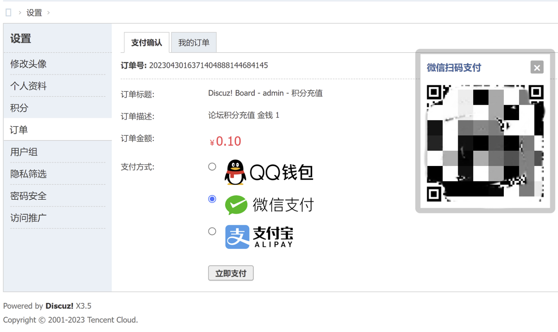
Task: Click the X3.5 version text
Action: click(x=83, y=306)
